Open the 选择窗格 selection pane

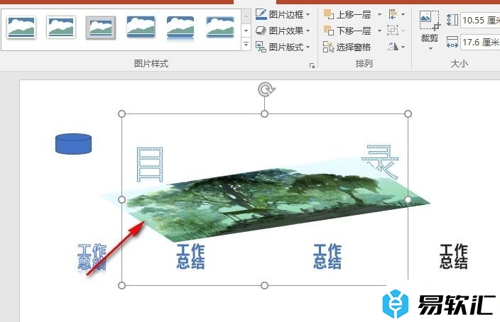click(347, 47)
